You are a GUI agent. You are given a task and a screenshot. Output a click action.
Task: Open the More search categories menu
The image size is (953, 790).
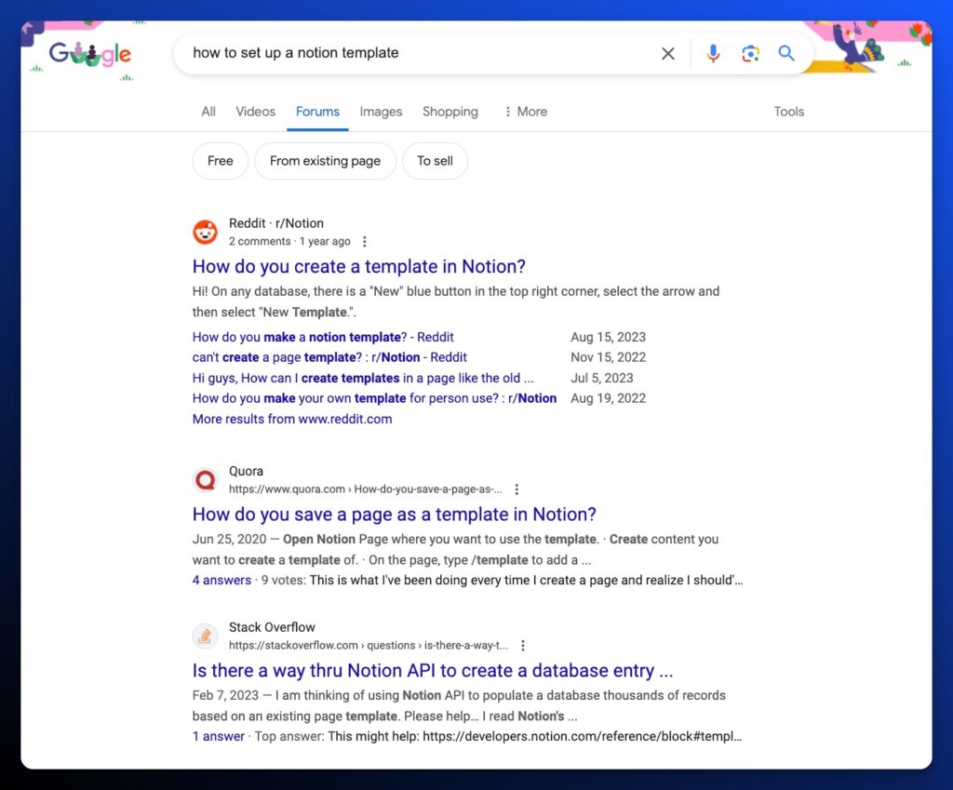(525, 111)
